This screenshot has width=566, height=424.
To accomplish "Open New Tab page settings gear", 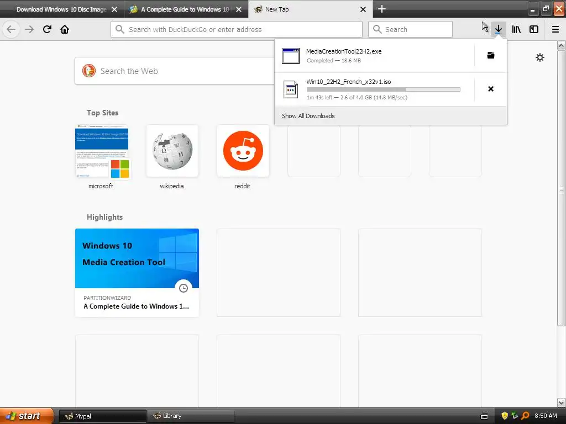I will tap(539, 57).
